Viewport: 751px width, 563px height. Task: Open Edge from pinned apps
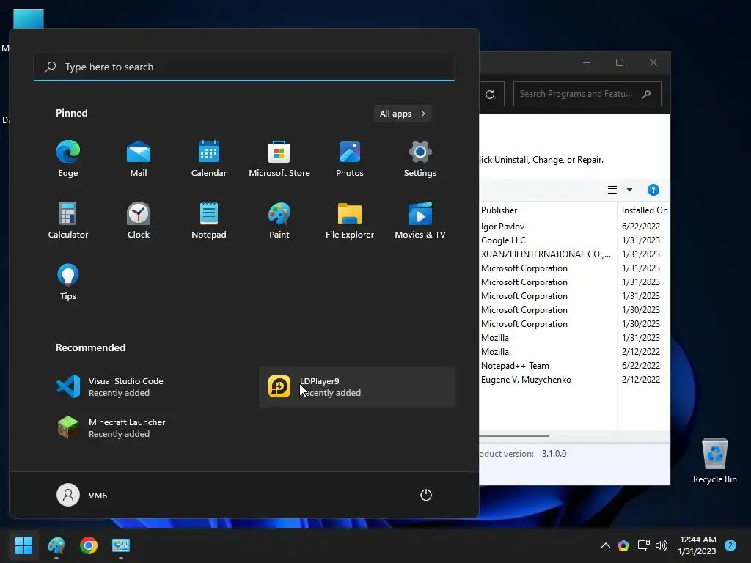point(68,159)
